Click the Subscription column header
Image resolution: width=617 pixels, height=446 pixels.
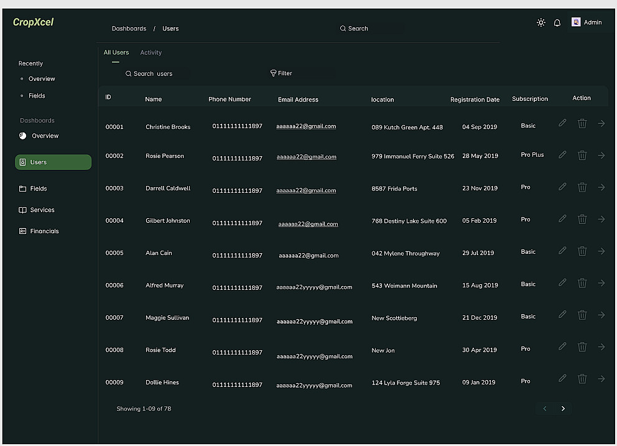[530, 99]
